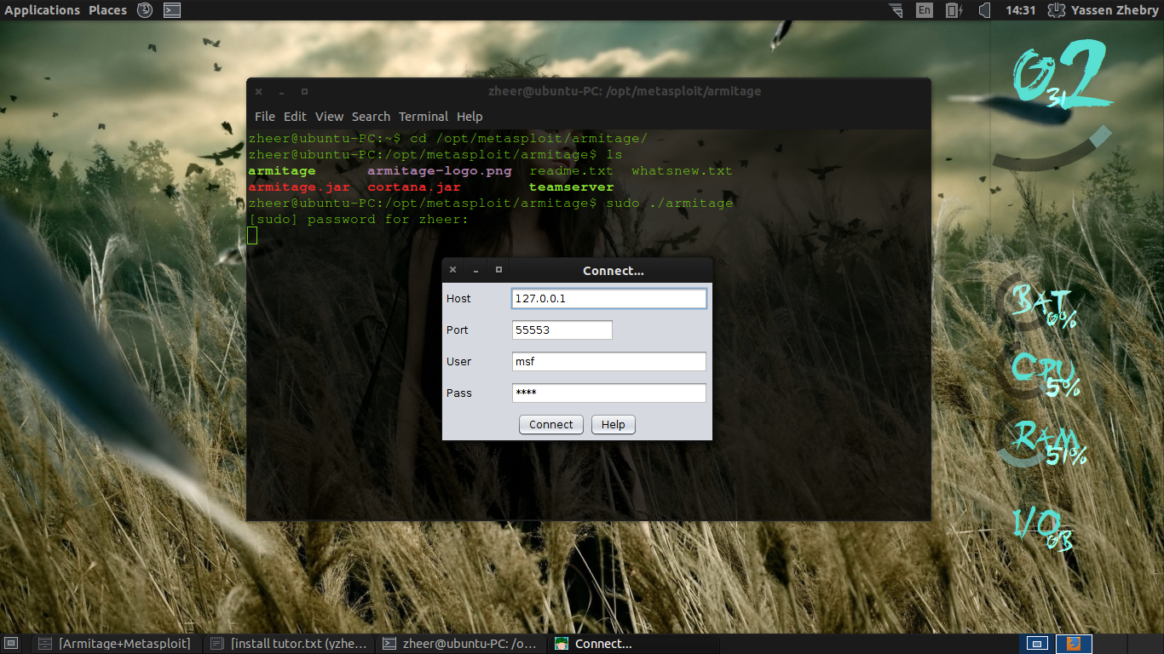Open the Applications menu in top panel
Image resolution: width=1164 pixels, height=654 pixels.
[42, 10]
